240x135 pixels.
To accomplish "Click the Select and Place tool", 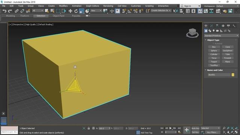I will [87, 11].
